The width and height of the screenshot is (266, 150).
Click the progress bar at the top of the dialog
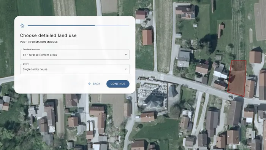point(79,26)
